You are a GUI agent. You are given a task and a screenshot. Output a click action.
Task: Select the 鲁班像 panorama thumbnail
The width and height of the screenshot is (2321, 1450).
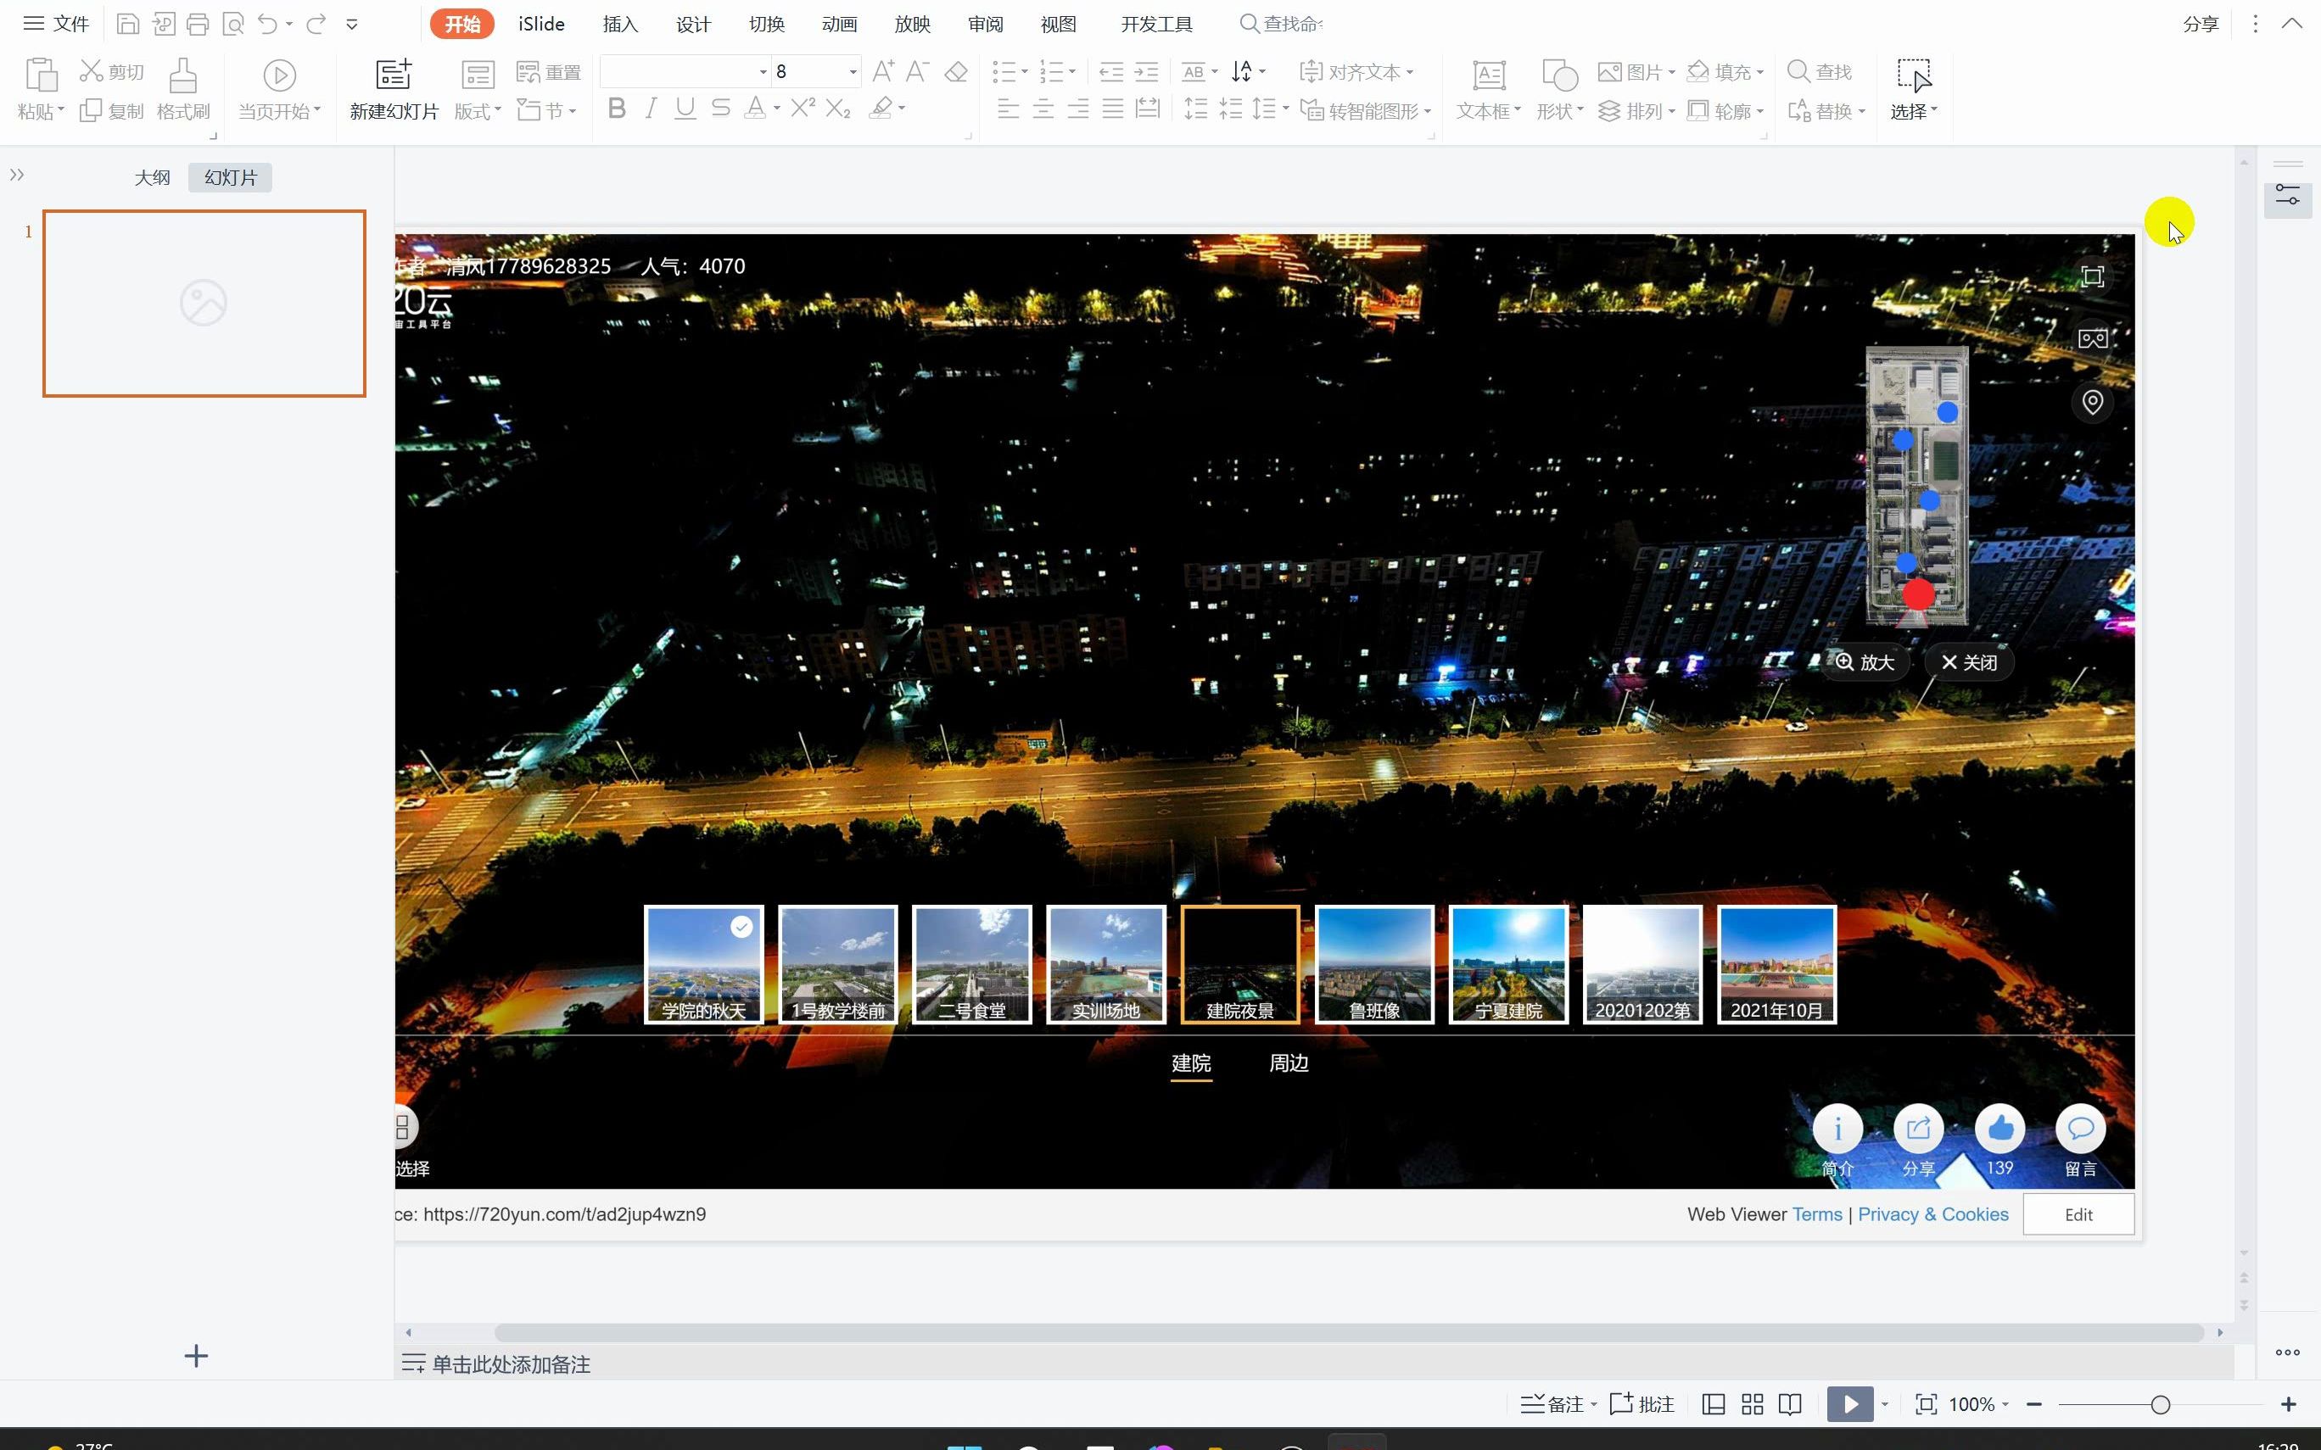[x=1373, y=964]
